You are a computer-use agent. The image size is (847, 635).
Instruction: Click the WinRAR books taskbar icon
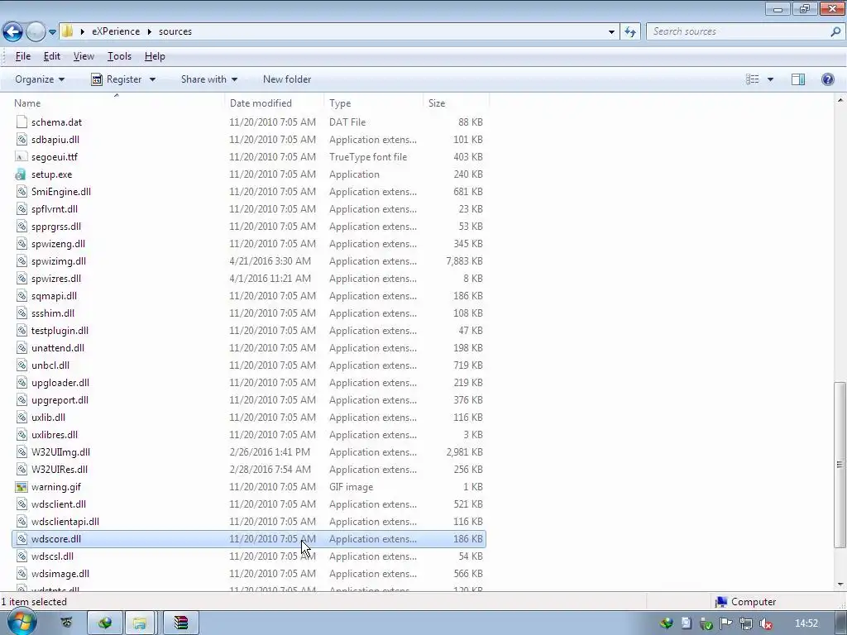click(181, 623)
